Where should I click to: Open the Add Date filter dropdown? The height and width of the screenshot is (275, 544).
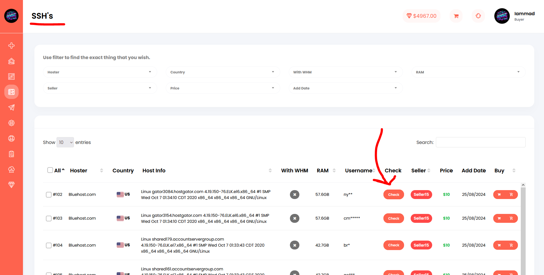346,88
